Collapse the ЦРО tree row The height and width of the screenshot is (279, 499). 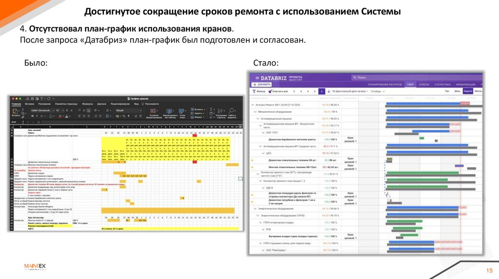point(263,153)
